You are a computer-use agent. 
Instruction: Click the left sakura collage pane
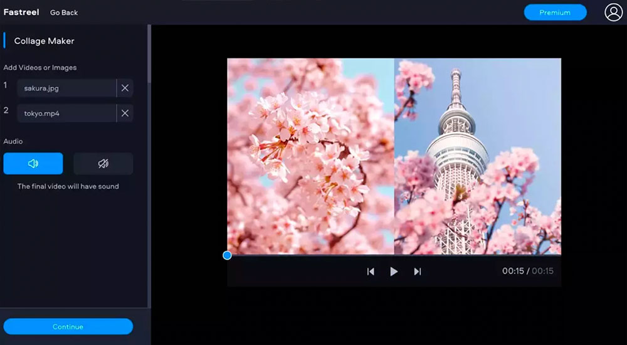(x=311, y=156)
